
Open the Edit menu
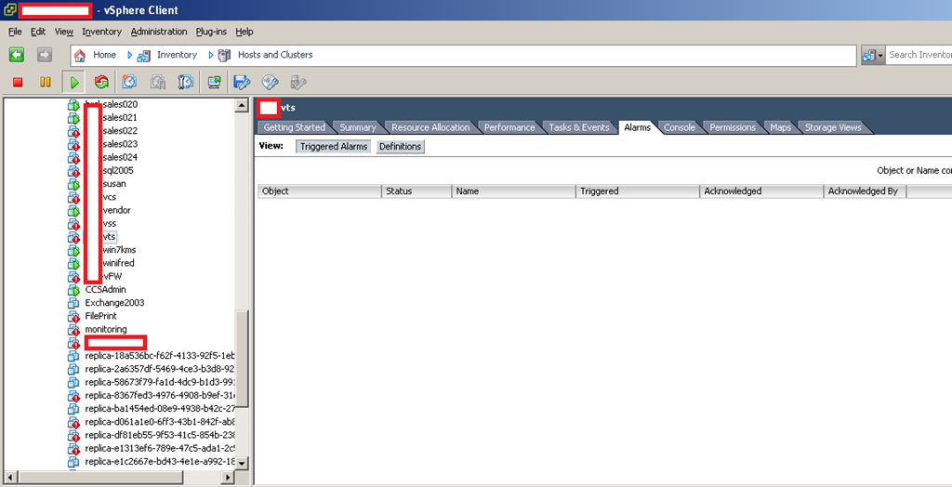[38, 32]
